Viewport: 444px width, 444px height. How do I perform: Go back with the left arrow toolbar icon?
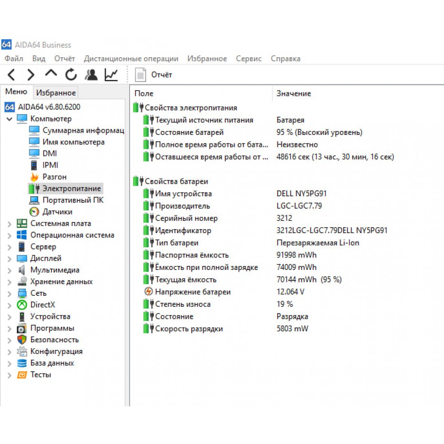click(x=12, y=75)
